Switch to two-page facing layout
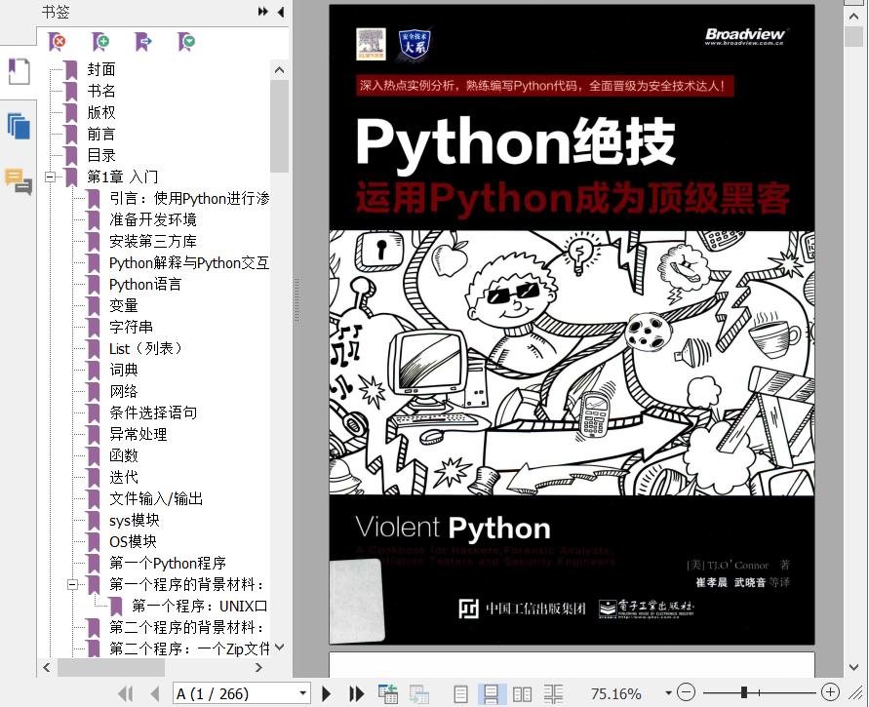Viewport: 869px width, 707px height. click(522, 693)
